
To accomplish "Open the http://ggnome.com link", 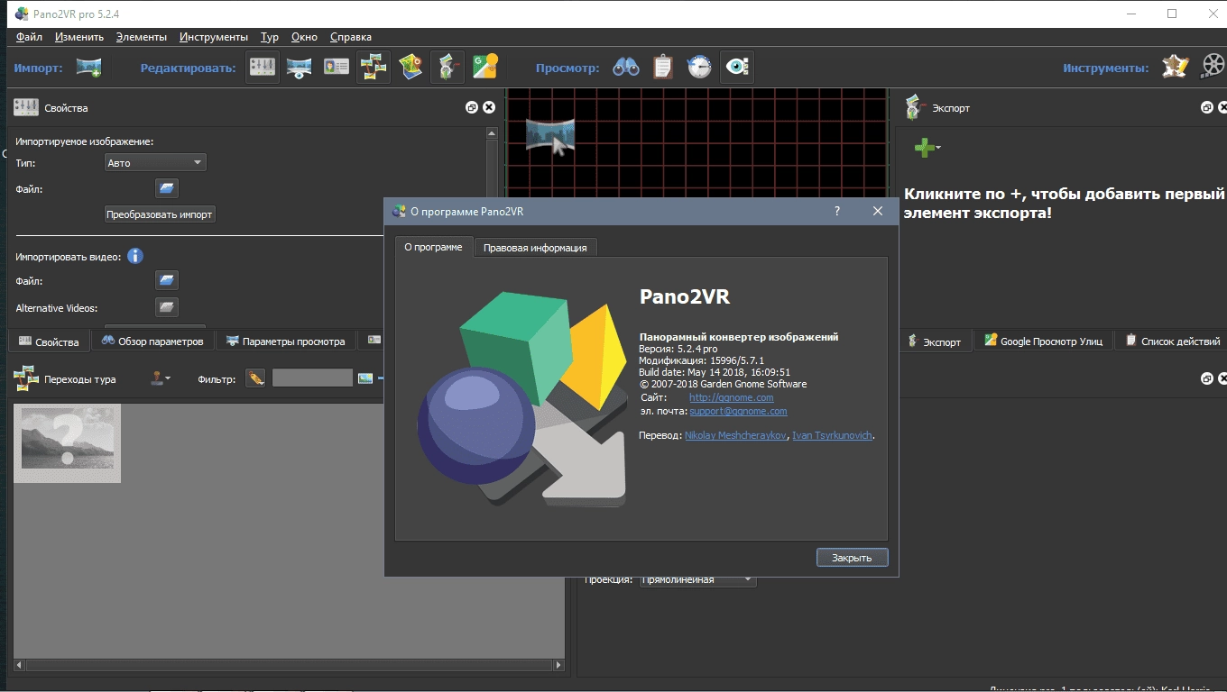I will coord(731,397).
